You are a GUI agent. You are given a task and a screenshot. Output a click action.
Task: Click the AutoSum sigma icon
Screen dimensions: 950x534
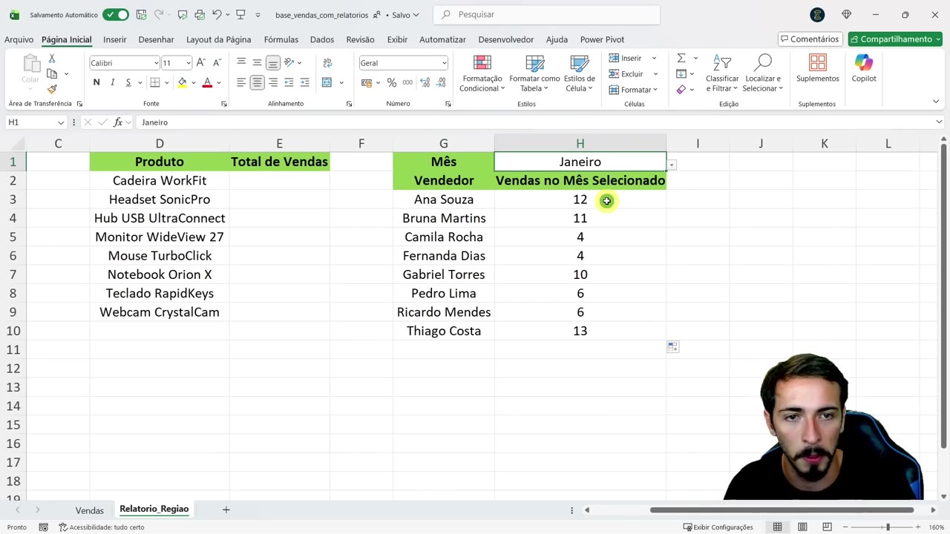click(x=681, y=58)
